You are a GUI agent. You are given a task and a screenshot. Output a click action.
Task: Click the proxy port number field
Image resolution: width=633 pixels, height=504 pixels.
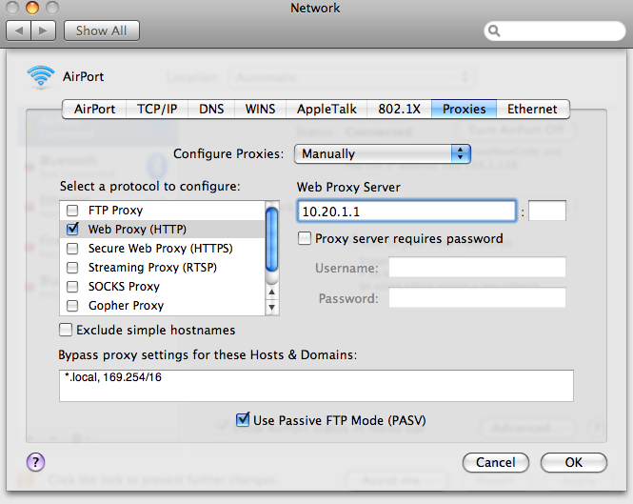pos(547,212)
